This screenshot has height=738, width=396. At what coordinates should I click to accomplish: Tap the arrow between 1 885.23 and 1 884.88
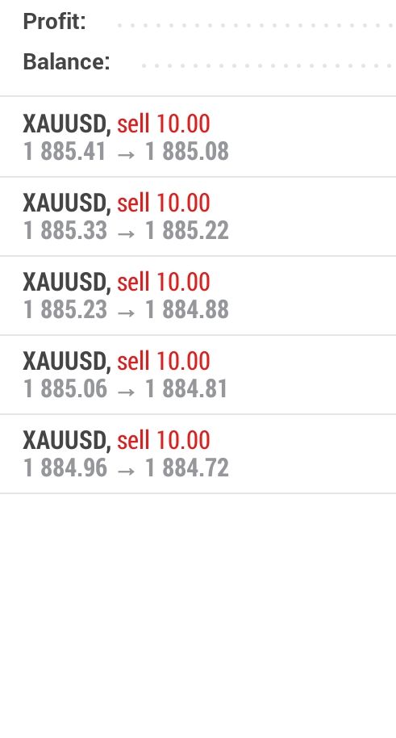pos(126,312)
